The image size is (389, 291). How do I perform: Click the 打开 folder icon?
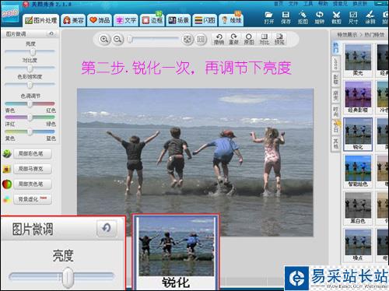268,18
